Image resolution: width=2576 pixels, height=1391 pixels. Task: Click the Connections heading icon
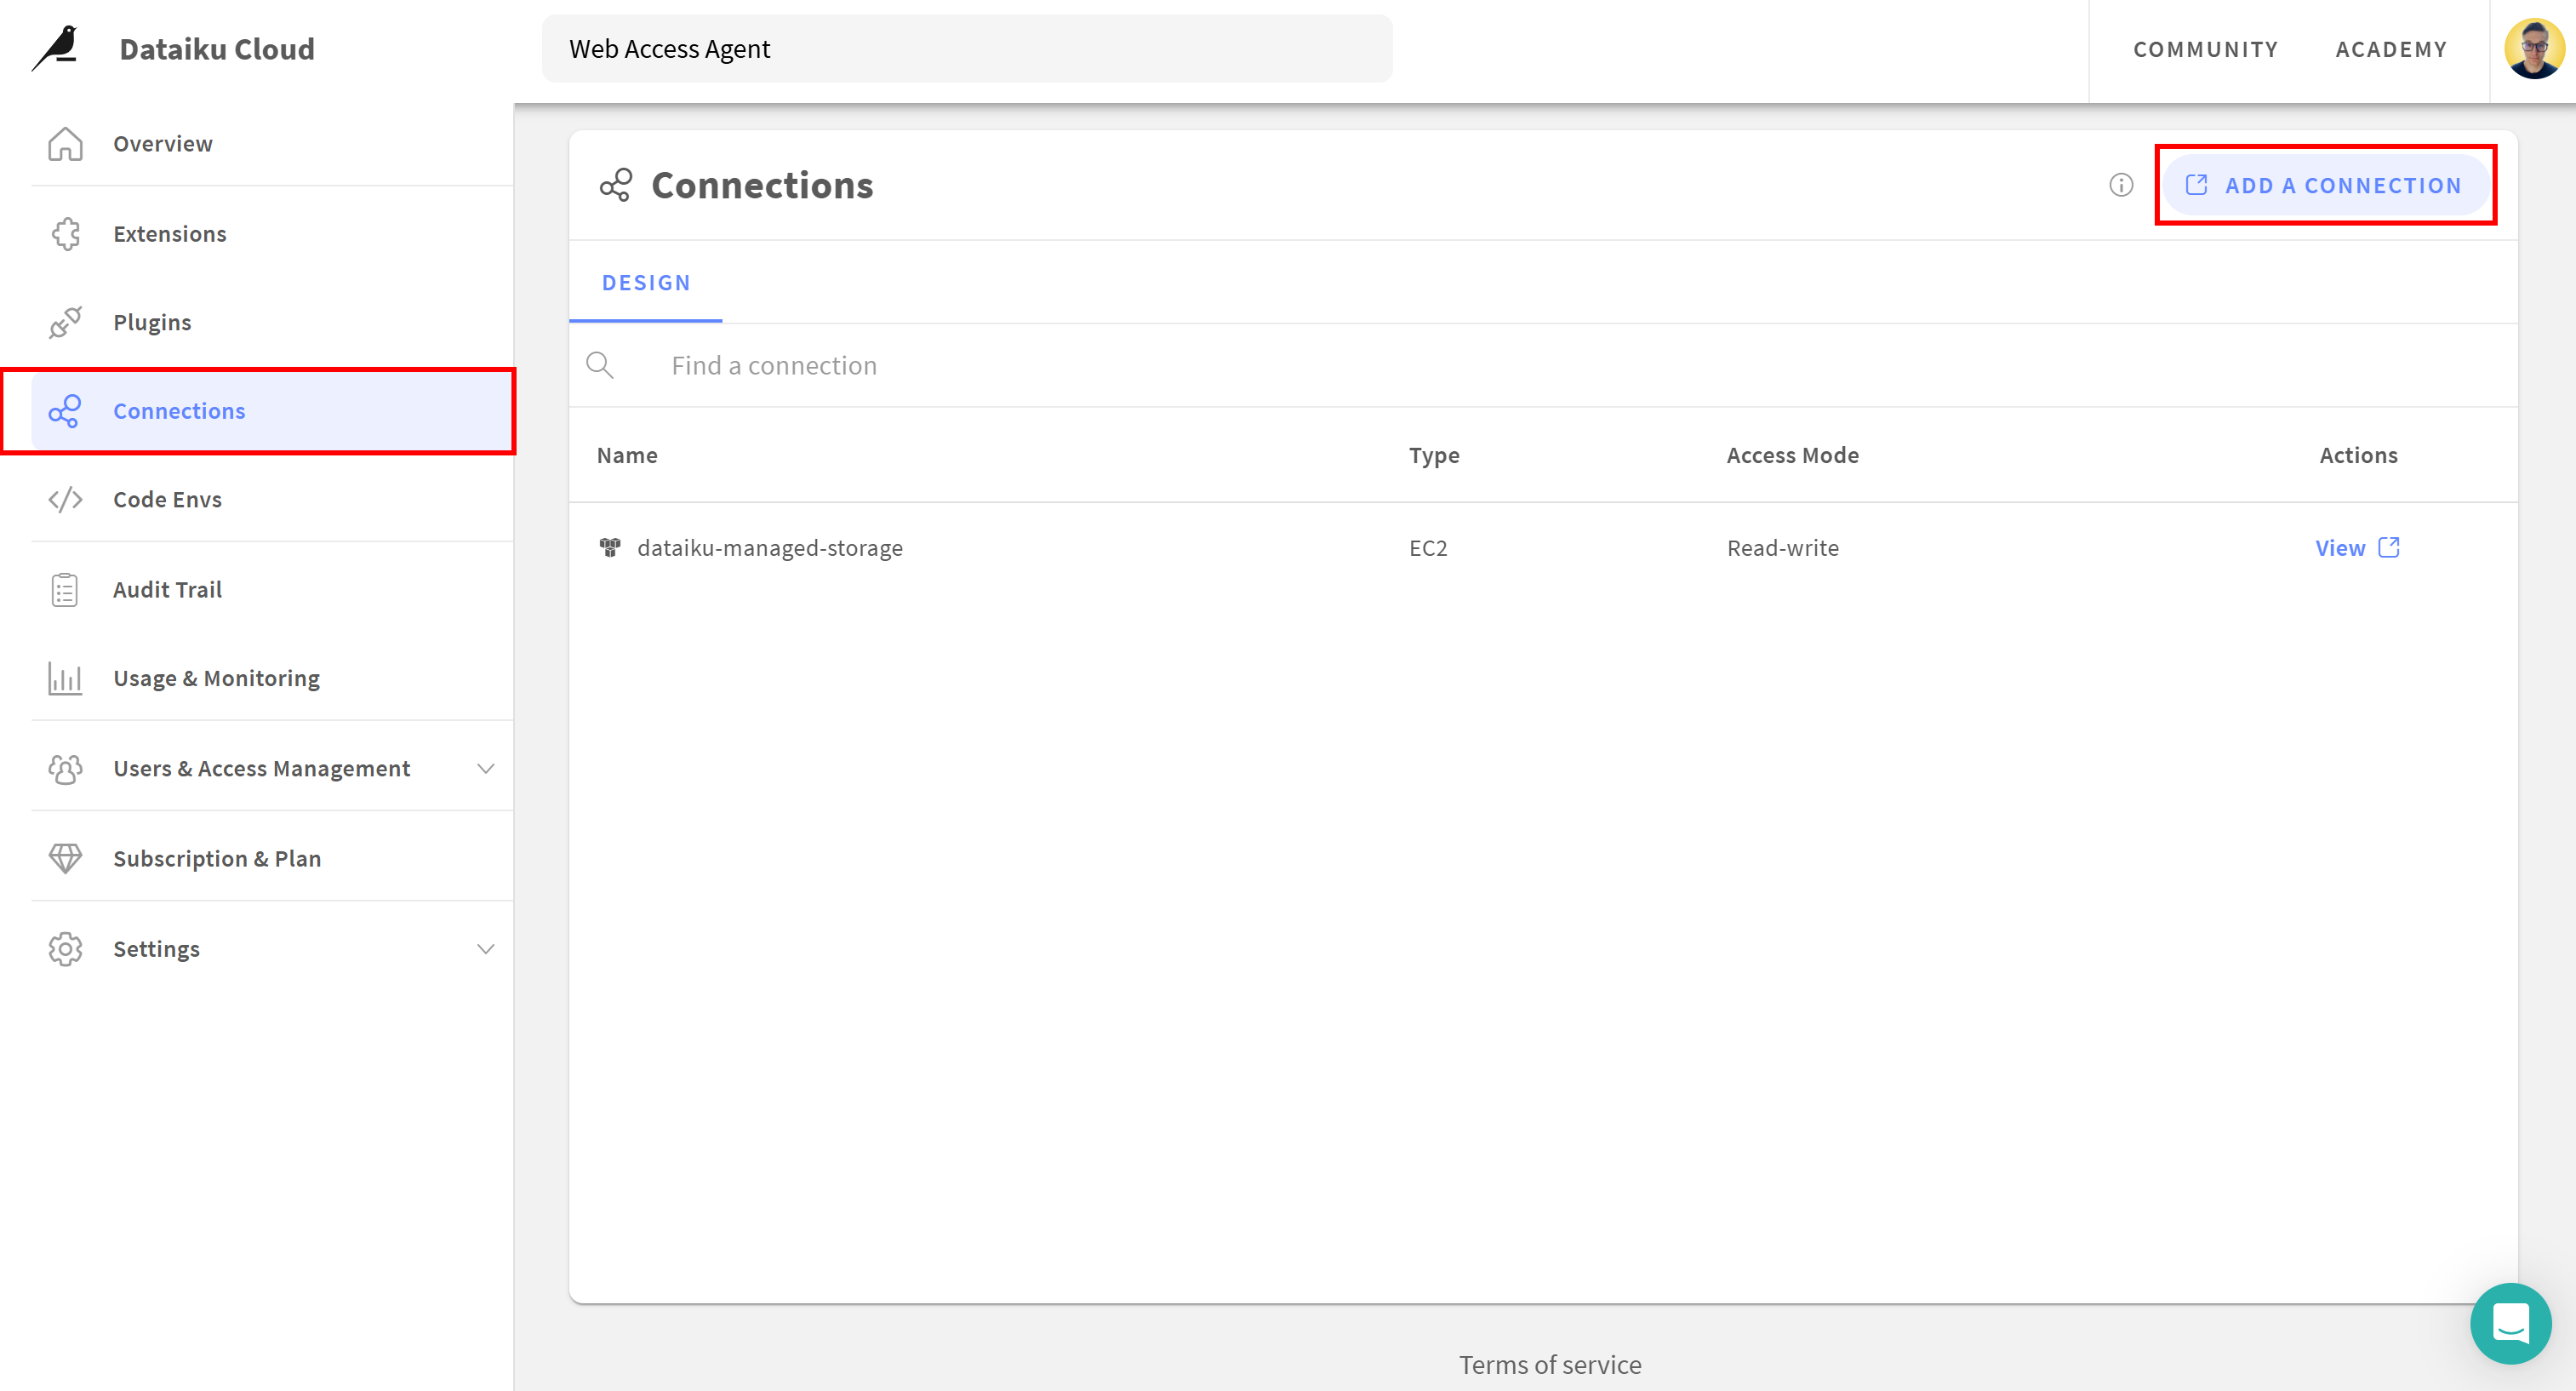615,185
